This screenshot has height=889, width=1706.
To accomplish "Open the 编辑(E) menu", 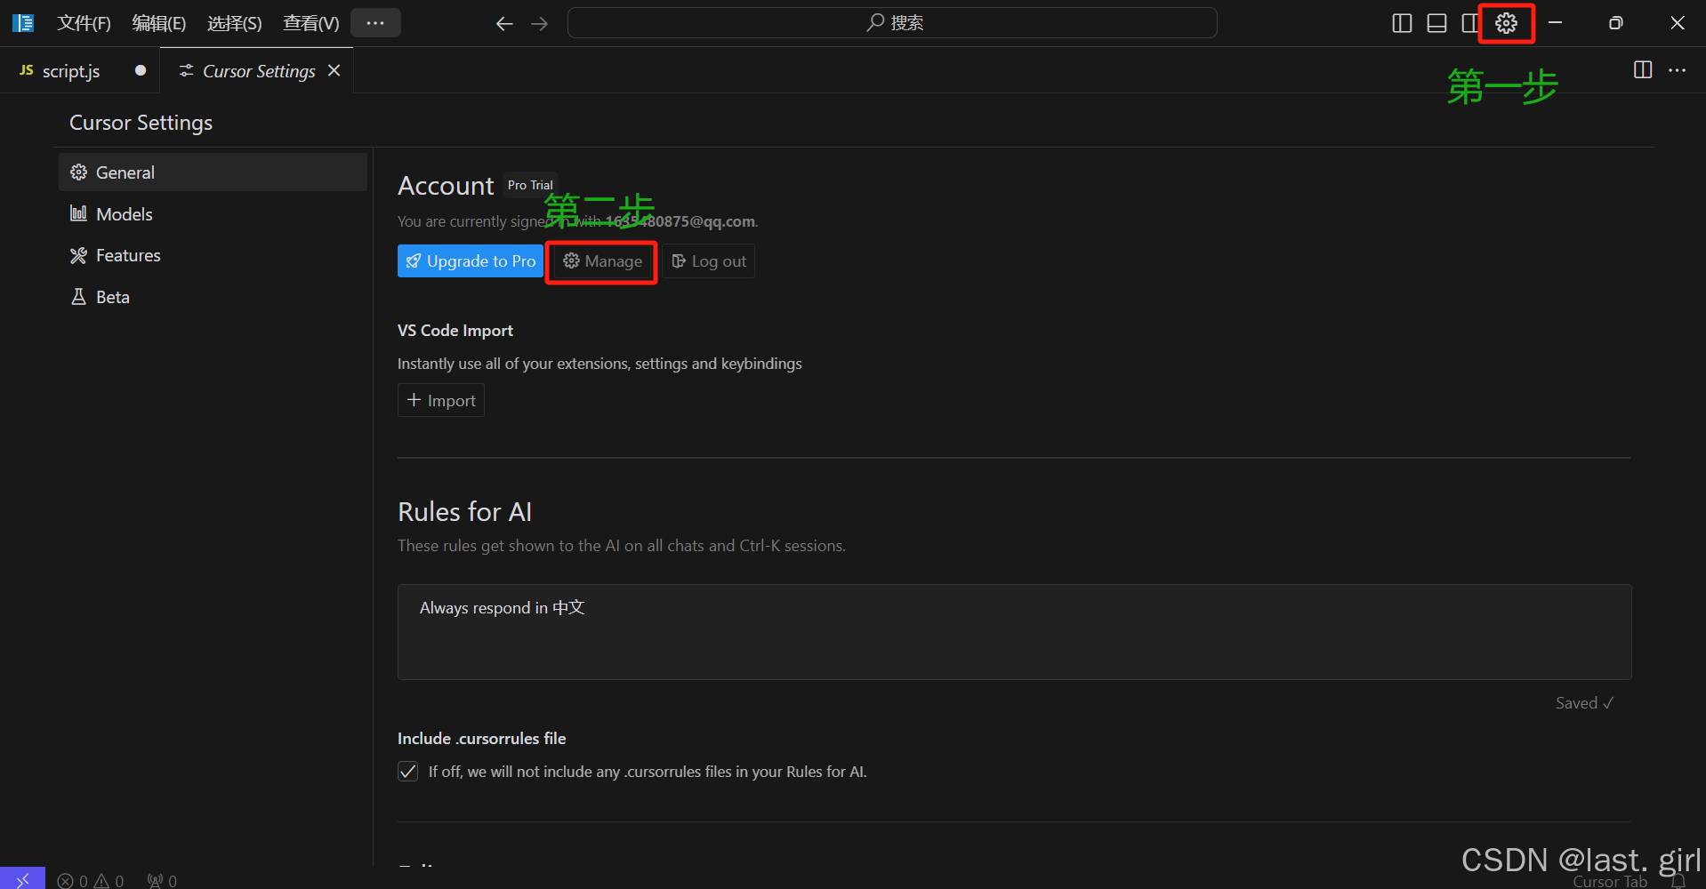I will click(x=159, y=23).
